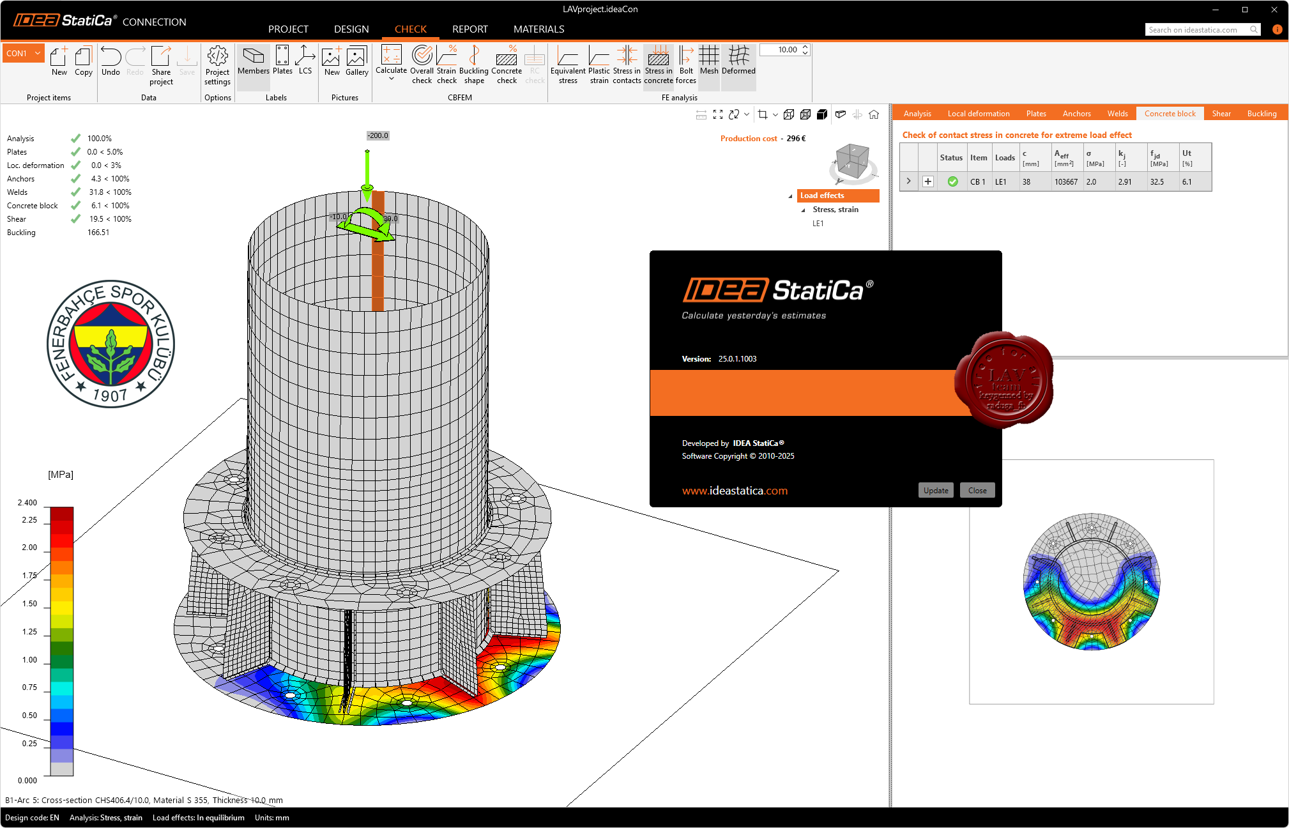The height and width of the screenshot is (828, 1289).
Task: Add a New picture
Action: click(x=332, y=61)
